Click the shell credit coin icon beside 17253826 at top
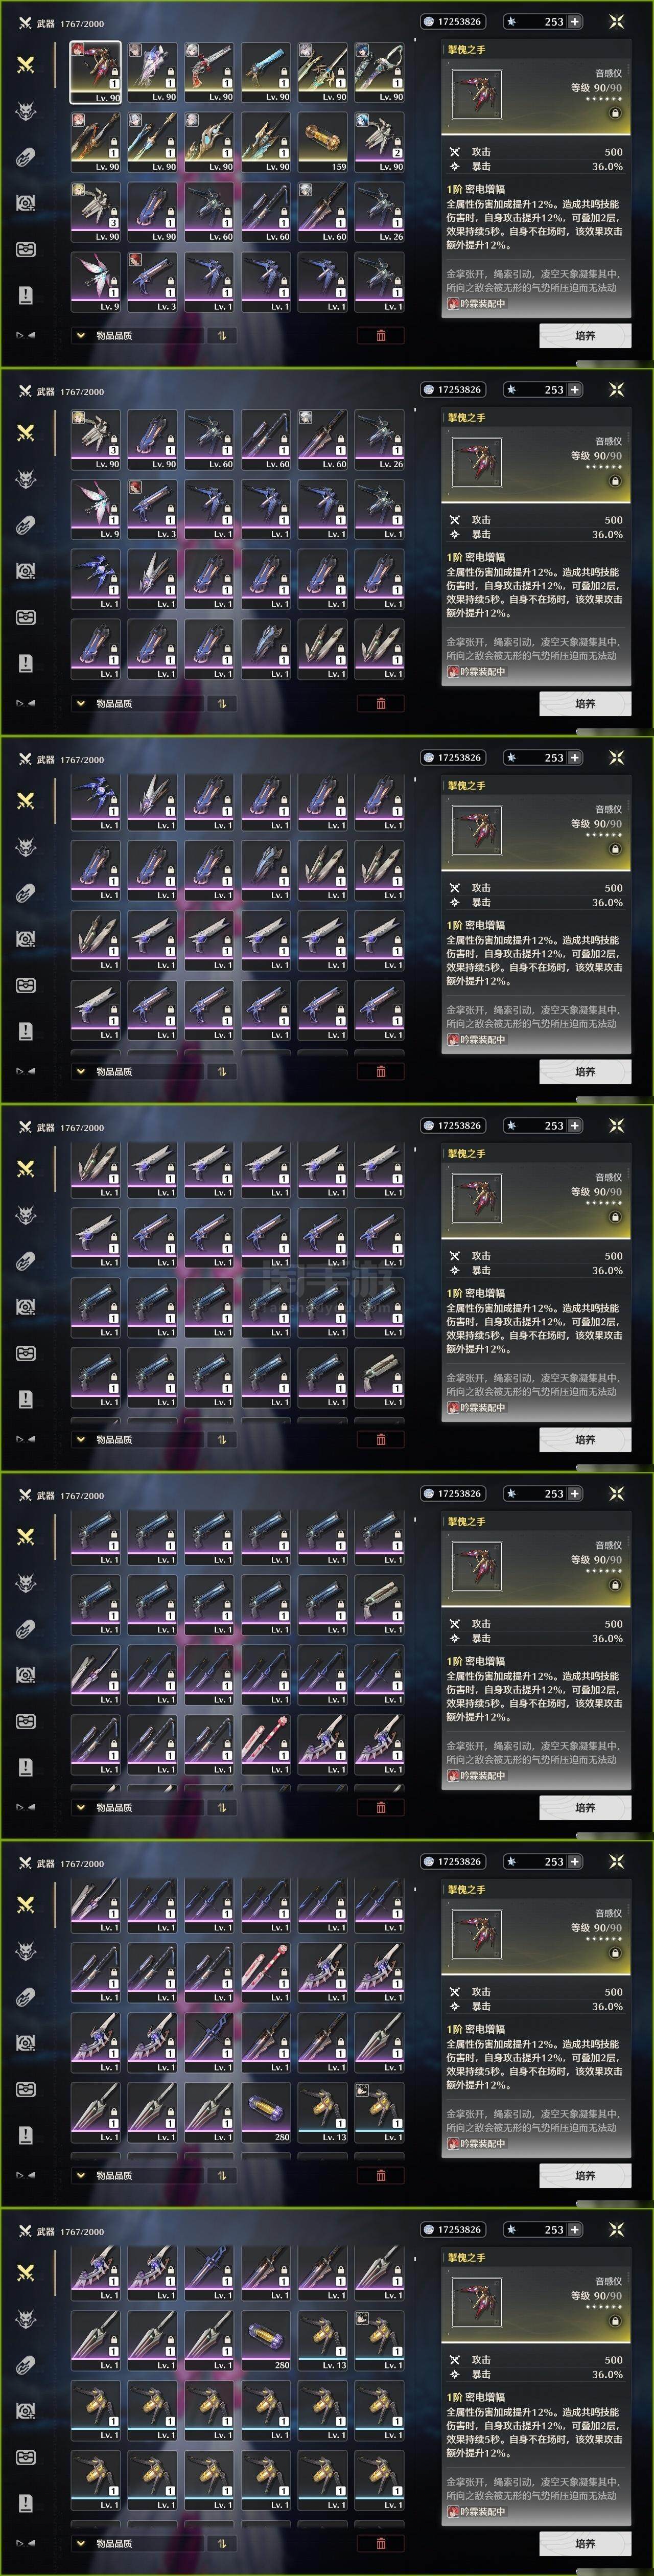The image size is (654, 2576). click(429, 21)
